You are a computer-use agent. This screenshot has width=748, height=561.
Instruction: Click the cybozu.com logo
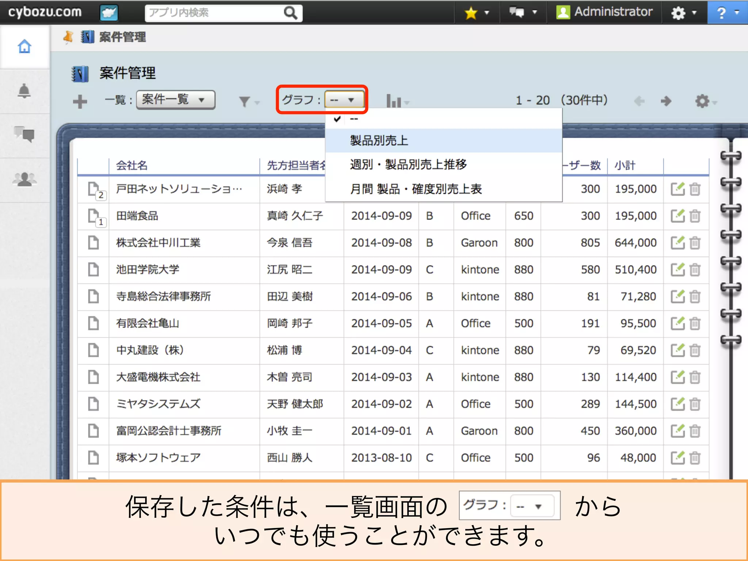coord(45,12)
